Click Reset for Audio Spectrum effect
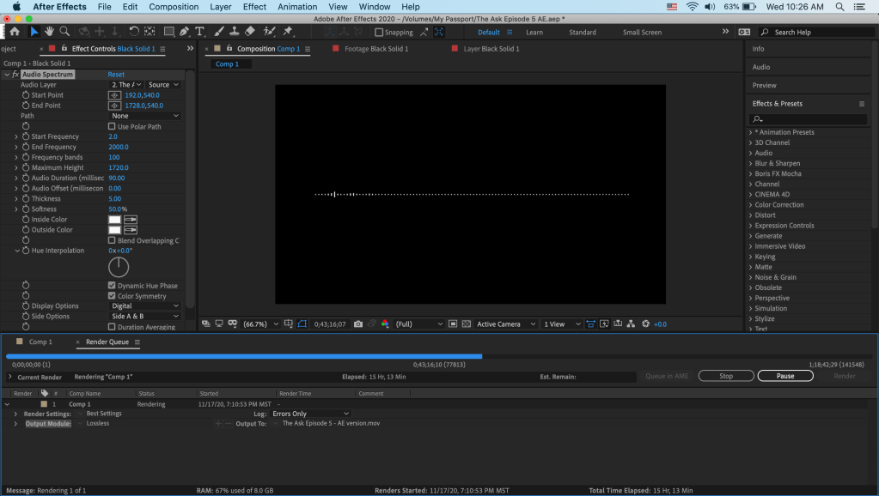The height and width of the screenshot is (496, 879). (116, 75)
